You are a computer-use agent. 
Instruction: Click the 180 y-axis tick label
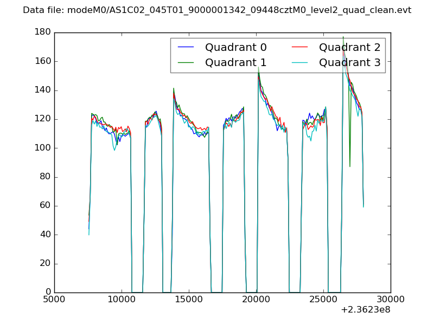tap(43, 32)
